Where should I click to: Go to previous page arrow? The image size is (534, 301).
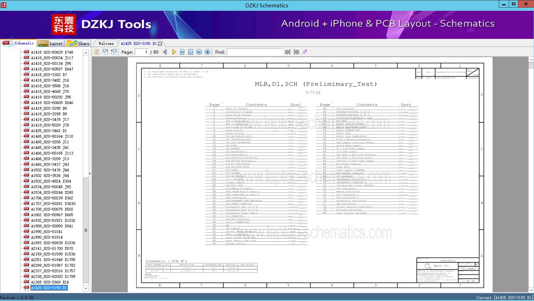pos(165,52)
